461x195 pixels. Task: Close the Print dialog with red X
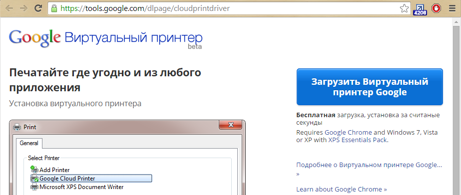click(x=231, y=125)
